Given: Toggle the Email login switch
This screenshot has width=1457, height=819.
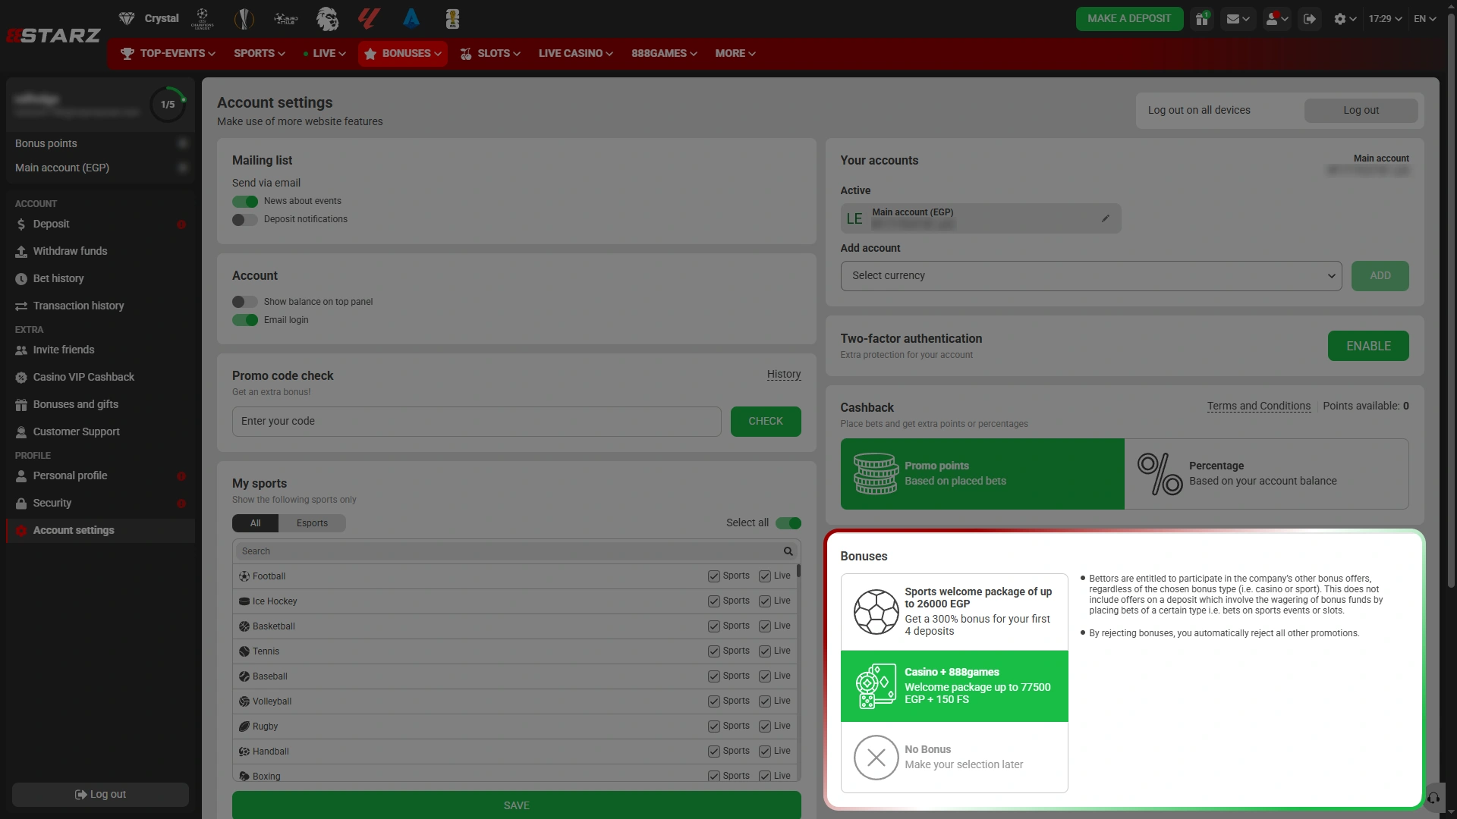Looking at the screenshot, I should click(245, 320).
